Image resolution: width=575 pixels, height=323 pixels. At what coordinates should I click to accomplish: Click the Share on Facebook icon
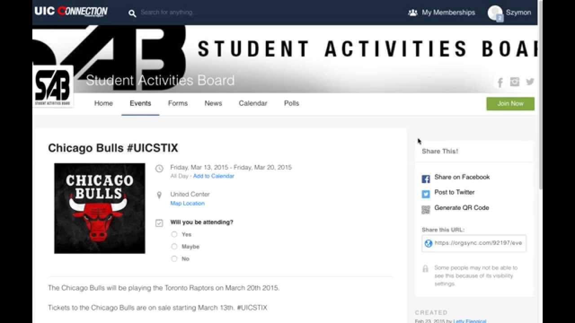pyautogui.click(x=426, y=179)
